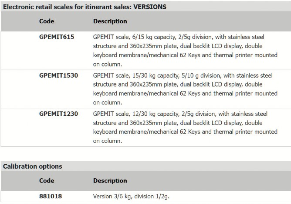
Task: Click calibration option code 881018
Action: pyautogui.click(x=51, y=196)
